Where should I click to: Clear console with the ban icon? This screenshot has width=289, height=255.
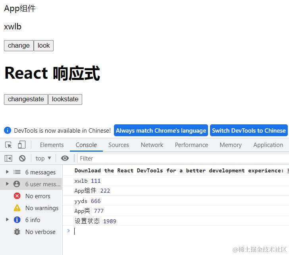(22, 158)
